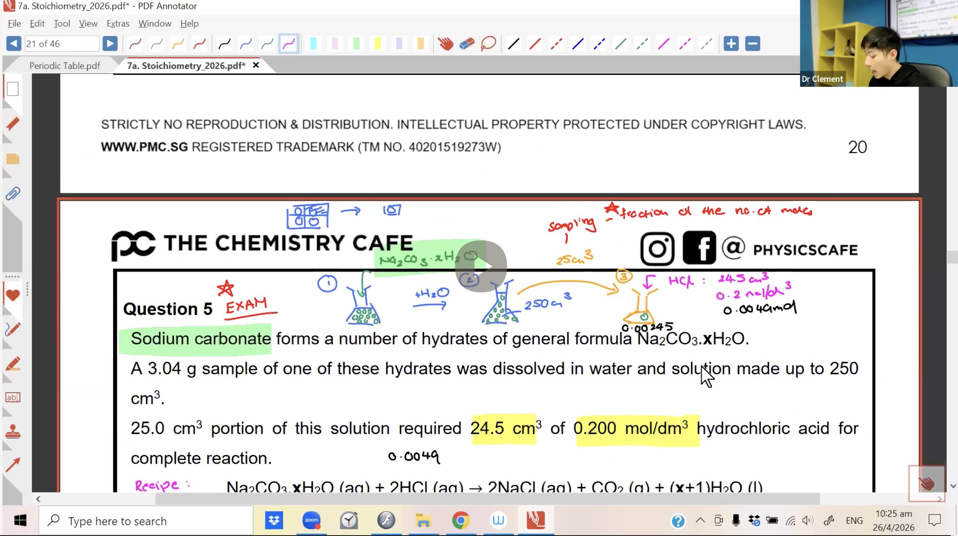Choose the solid blue line tool
Screen dimensions: 958x536
(578, 44)
